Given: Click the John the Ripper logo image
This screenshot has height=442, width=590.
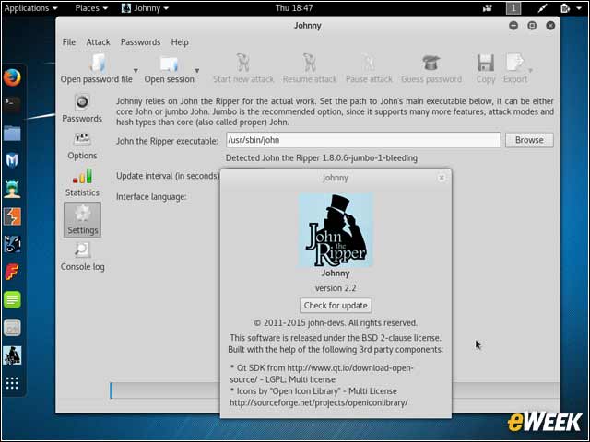Looking at the screenshot, I should 336,230.
